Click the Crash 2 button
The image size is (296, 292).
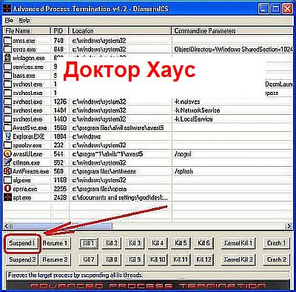276,259
